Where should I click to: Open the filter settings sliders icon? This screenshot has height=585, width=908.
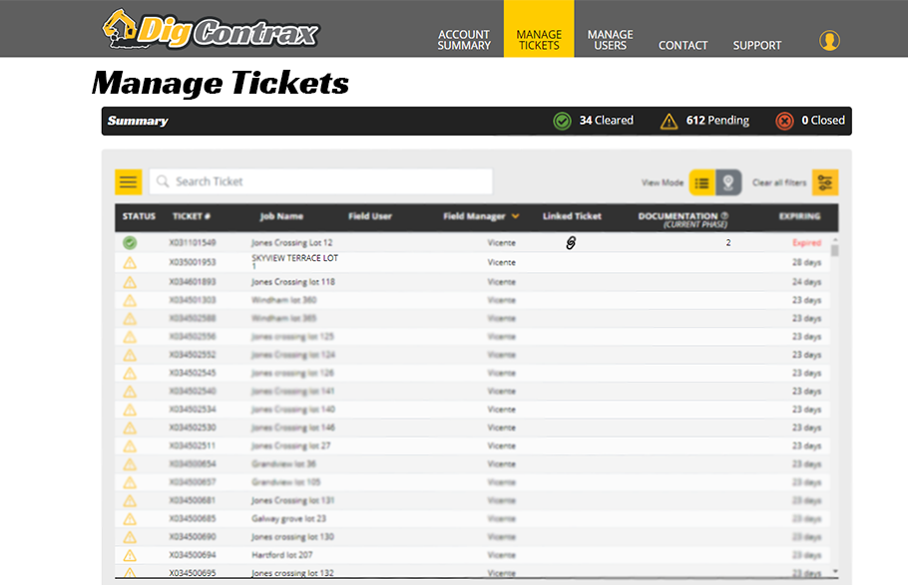[825, 182]
